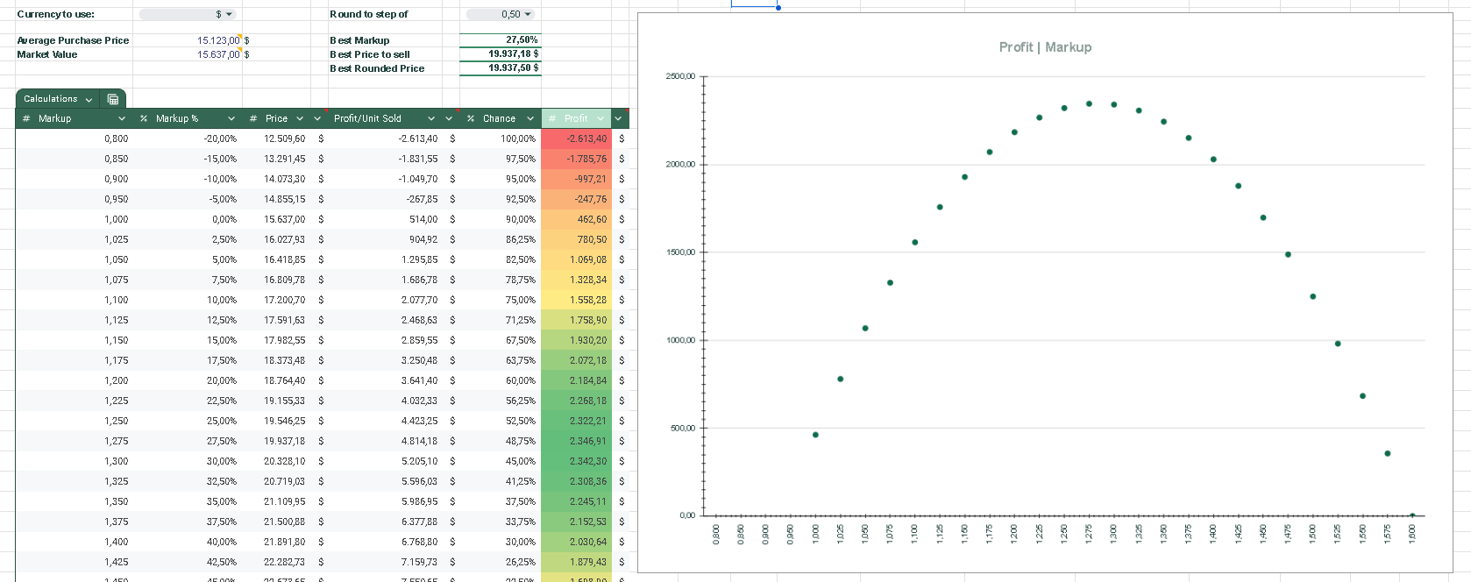Select the Best Rounded Price value cell
This screenshot has height=582, width=1471.
coord(500,68)
